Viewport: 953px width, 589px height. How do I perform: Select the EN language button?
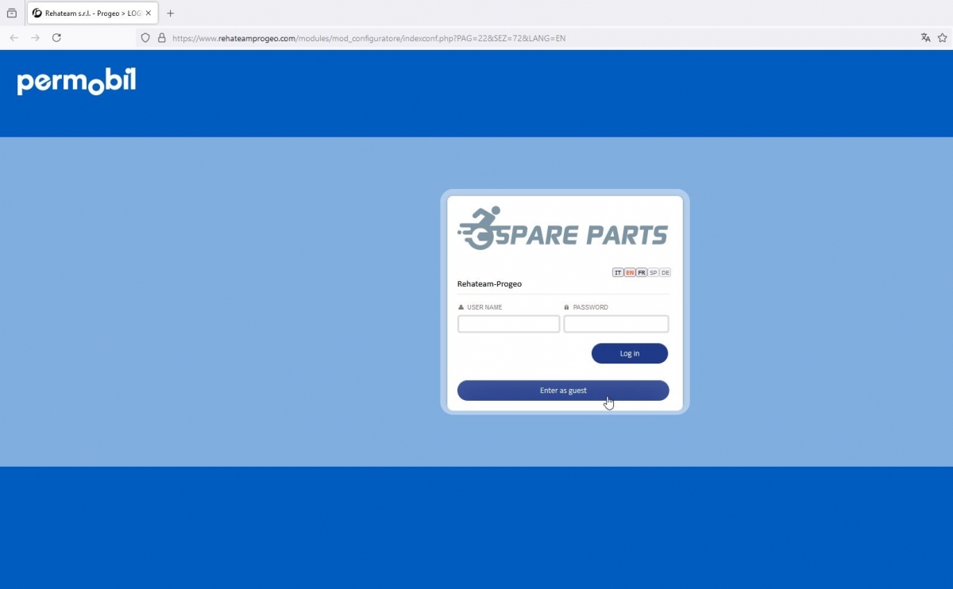pyautogui.click(x=630, y=272)
